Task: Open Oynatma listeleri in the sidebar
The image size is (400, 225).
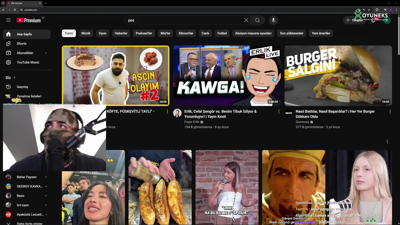Action: pos(27,96)
